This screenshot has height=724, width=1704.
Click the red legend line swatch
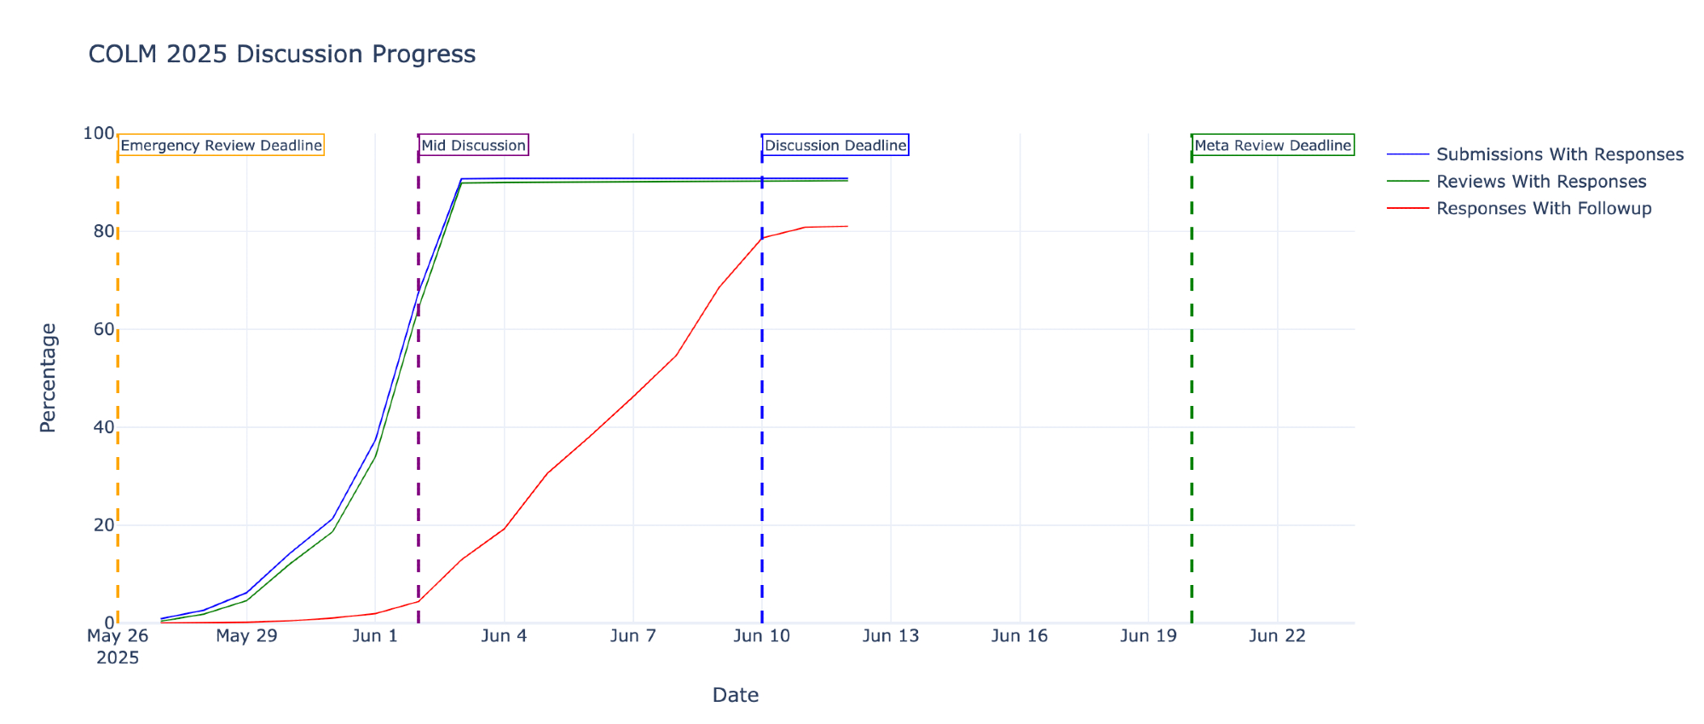(x=1407, y=209)
